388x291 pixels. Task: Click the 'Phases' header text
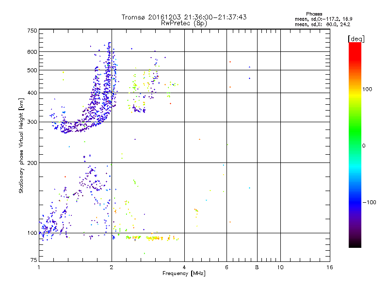coord(314,14)
